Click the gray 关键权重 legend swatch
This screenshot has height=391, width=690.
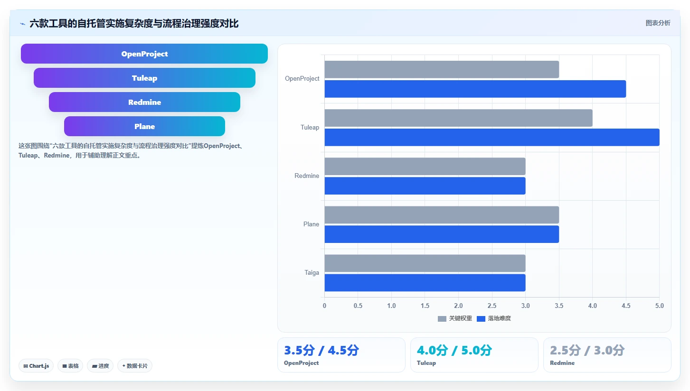[442, 318]
